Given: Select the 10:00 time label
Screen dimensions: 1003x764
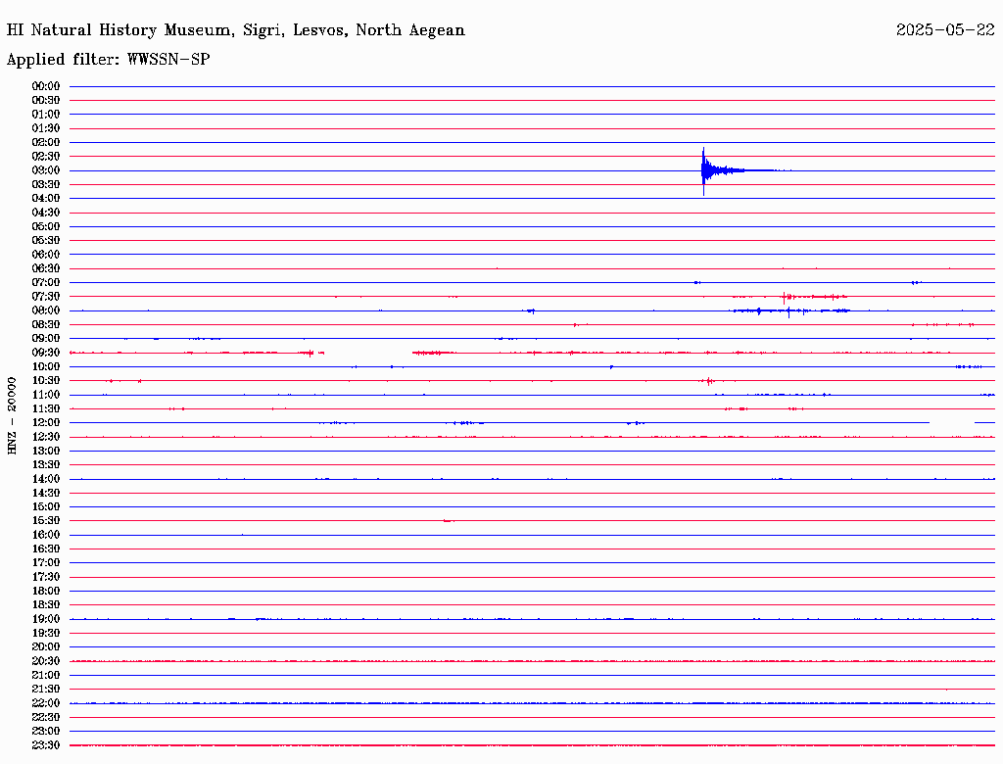Looking at the screenshot, I should [46, 366].
